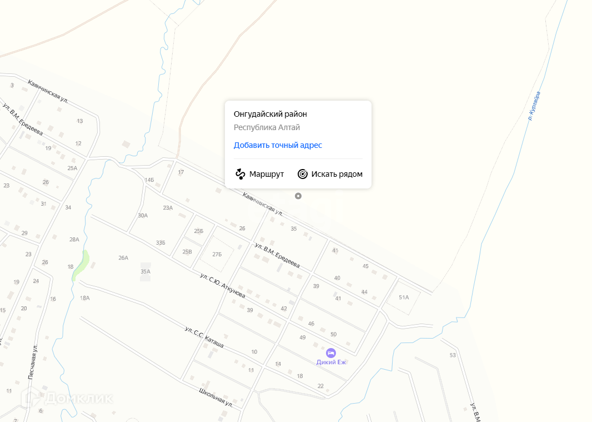Screen dimensions: 592x422
Task: Click the р. Курагара river label
Action: 534,106
